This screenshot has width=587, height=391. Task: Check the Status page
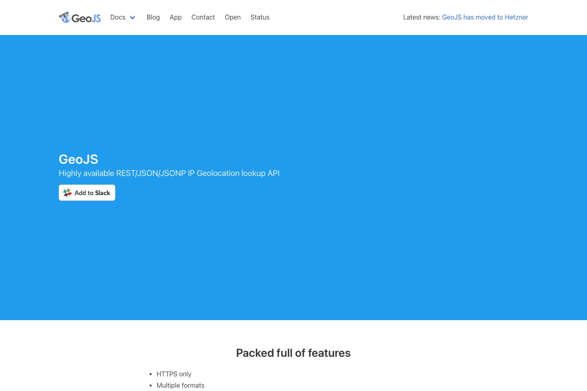(x=260, y=17)
